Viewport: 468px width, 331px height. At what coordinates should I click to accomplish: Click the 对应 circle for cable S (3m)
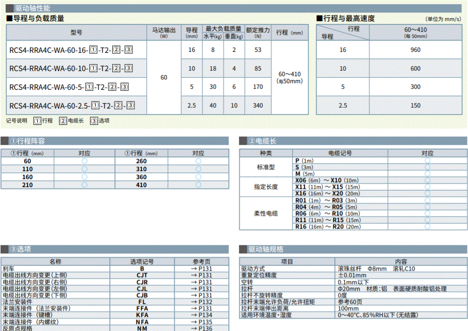coord(427,167)
